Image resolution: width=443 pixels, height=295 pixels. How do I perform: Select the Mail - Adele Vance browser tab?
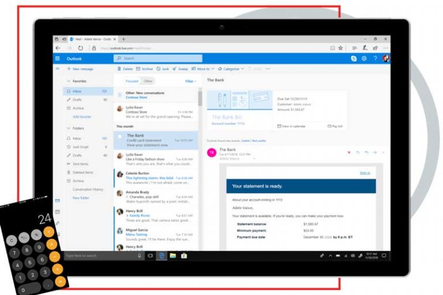pyautogui.click(x=93, y=39)
